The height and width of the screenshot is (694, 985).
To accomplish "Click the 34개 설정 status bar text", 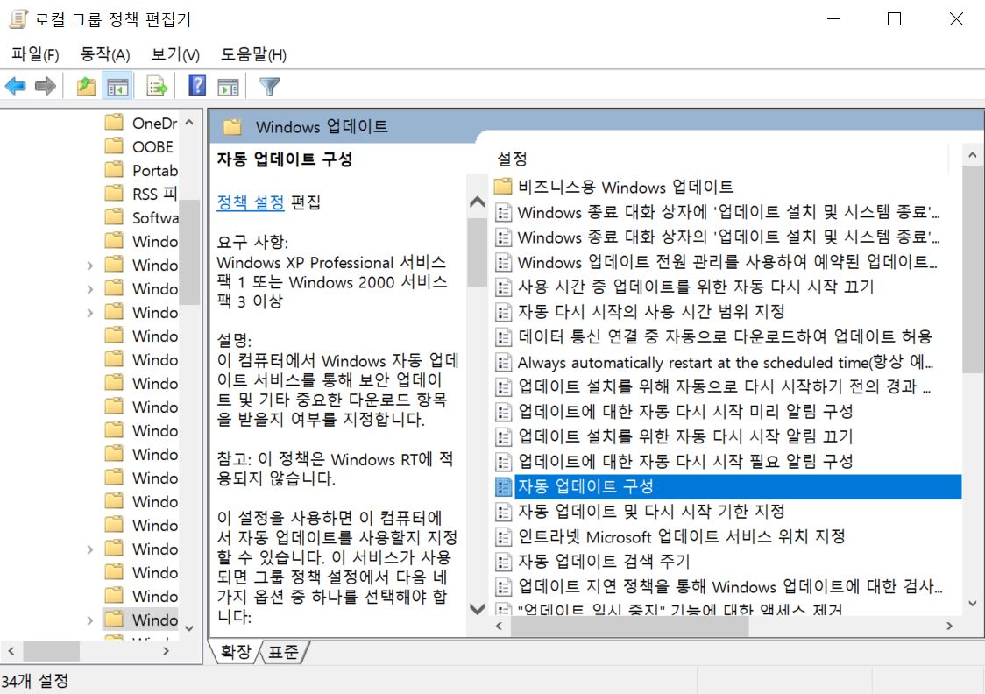I will point(35,681).
